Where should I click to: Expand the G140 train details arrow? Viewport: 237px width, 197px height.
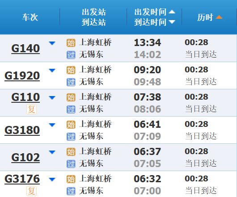[52, 43]
